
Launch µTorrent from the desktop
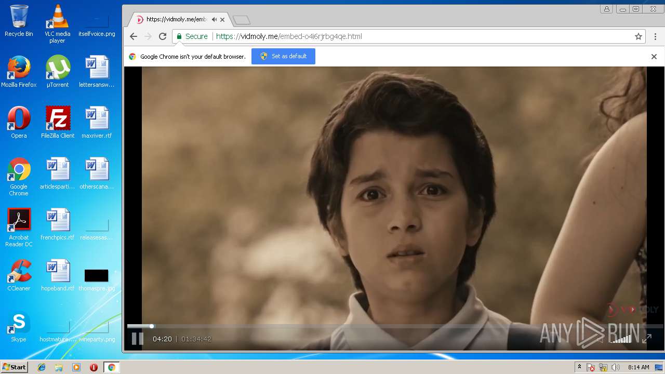(57, 72)
